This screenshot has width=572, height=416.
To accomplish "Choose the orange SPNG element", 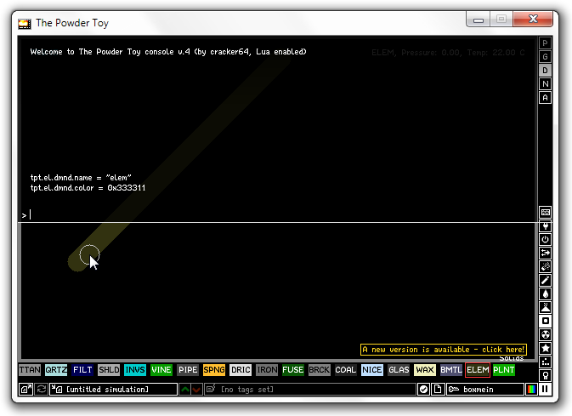I will (x=214, y=370).
